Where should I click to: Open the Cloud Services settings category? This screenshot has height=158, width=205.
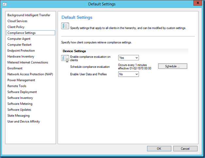pyautogui.click(x=17, y=21)
